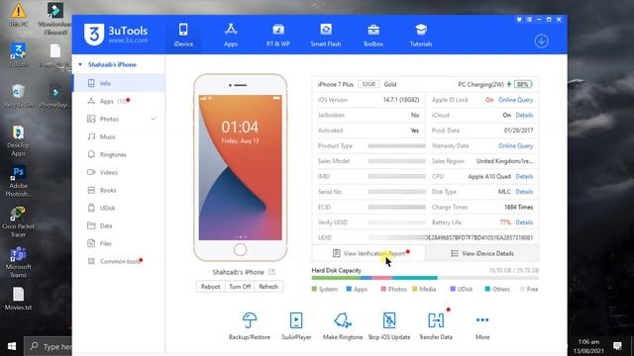Select Music in the sidebar
Screen dimensions: 634x356
(x=119, y=136)
